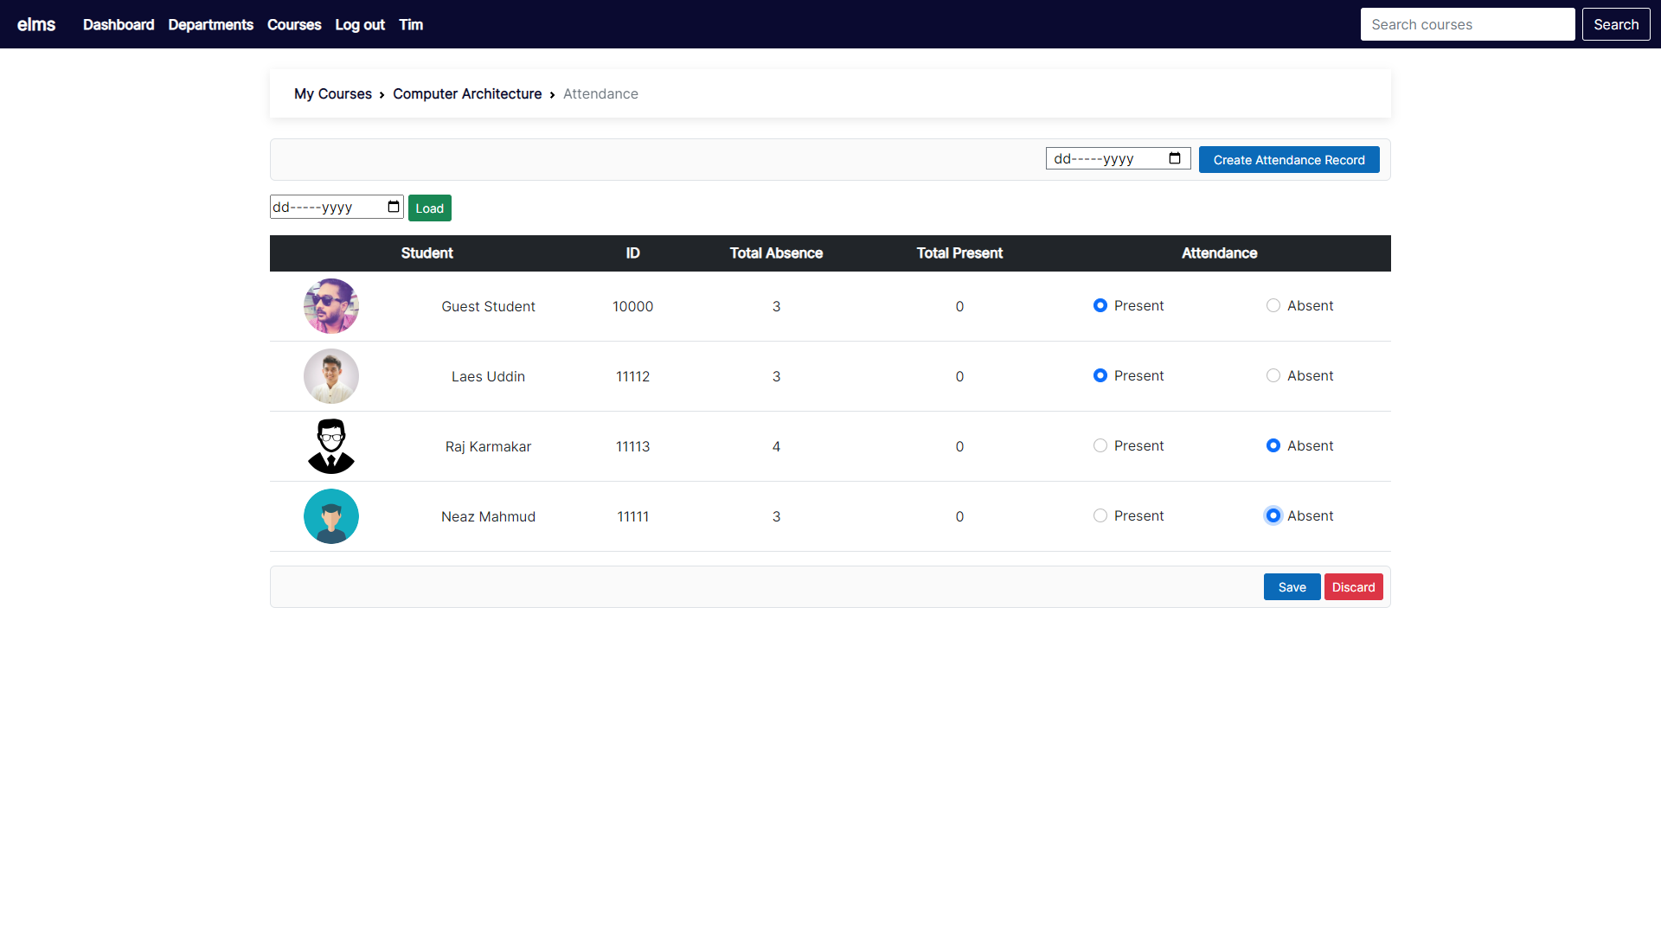
Task: Click the ID column header
Action: tap(633, 253)
